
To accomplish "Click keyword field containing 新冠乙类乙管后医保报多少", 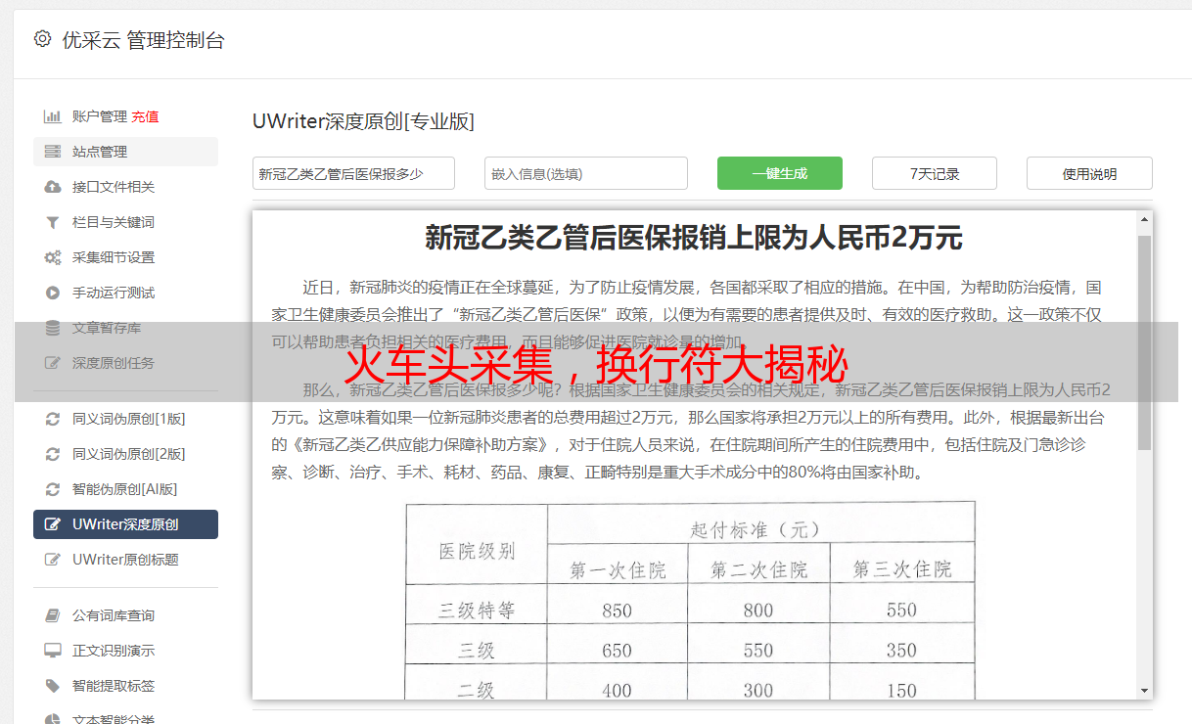I will (353, 173).
